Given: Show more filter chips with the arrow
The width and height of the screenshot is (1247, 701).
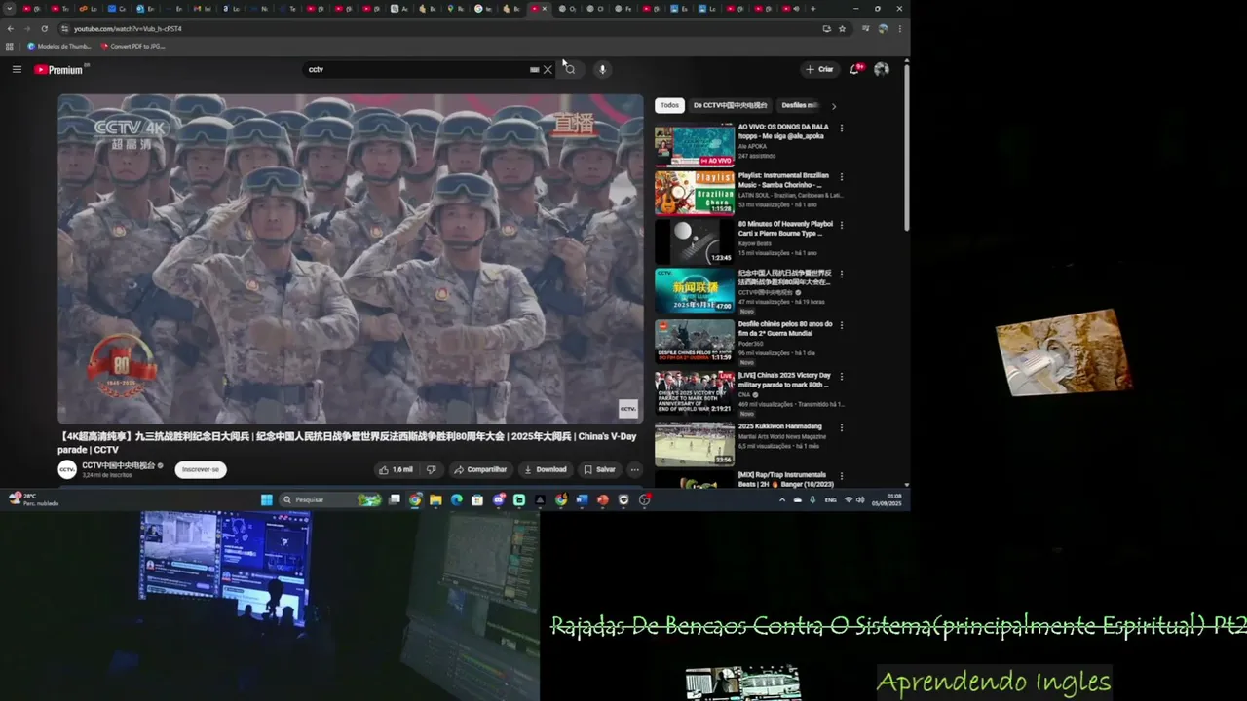Looking at the screenshot, I should click(834, 106).
